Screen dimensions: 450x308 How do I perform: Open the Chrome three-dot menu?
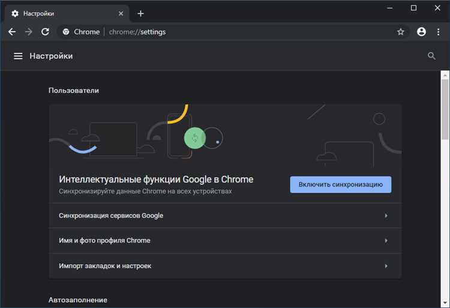pos(439,32)
